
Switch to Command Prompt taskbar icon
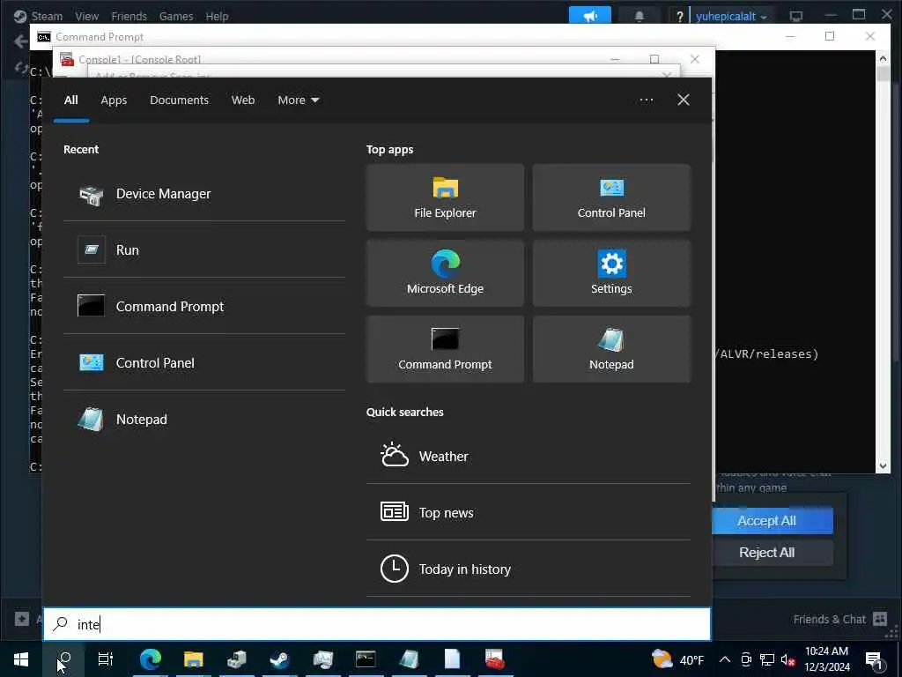coord(366,659)
